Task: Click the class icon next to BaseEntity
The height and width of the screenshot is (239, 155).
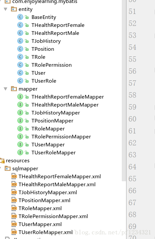Action: pyautogui.click(x=20, y=17)
